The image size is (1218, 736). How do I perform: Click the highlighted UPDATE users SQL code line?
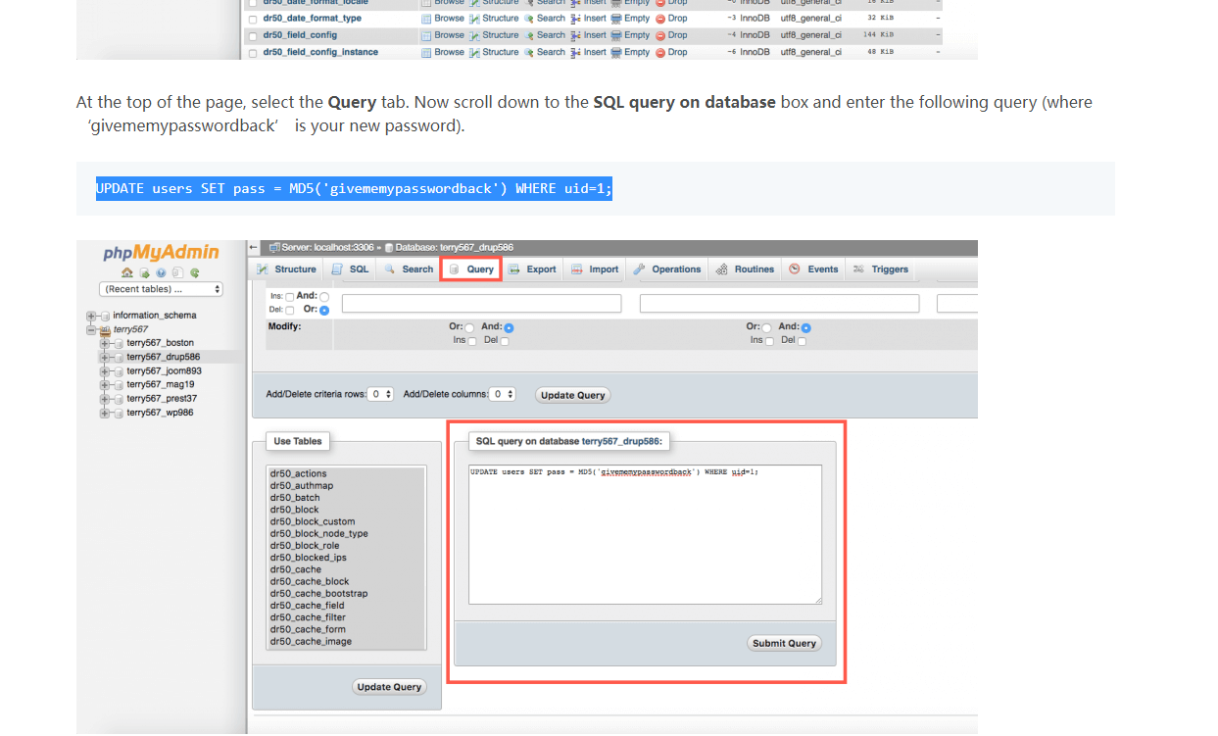[354, 188]
